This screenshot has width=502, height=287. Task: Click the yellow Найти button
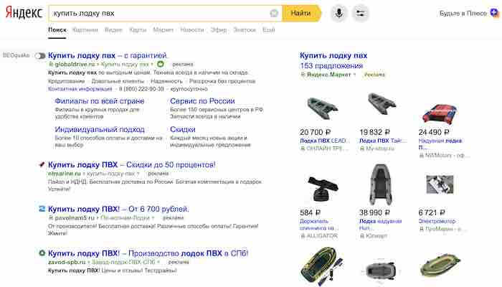301,13
